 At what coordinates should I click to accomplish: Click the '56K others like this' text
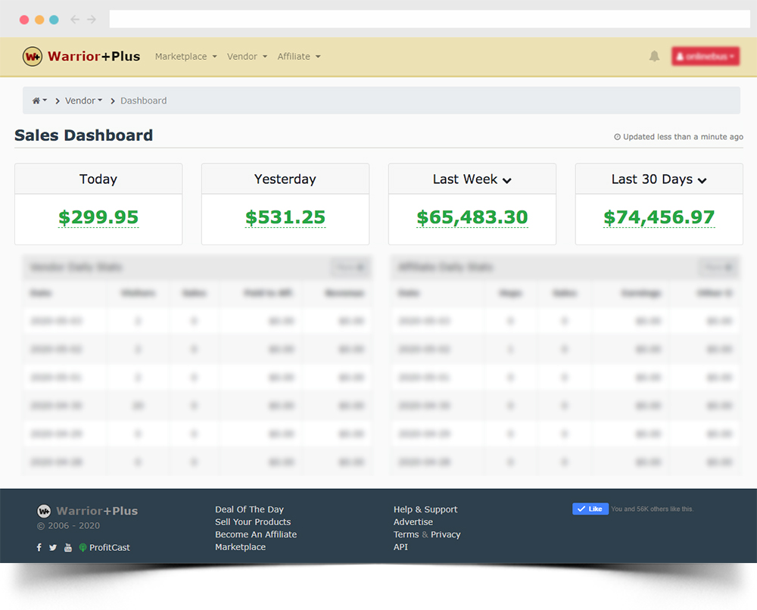coord(665,509)
